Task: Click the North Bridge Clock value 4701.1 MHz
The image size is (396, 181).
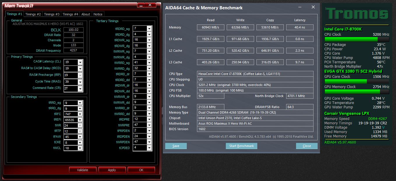Action: [x=300, y=96]
